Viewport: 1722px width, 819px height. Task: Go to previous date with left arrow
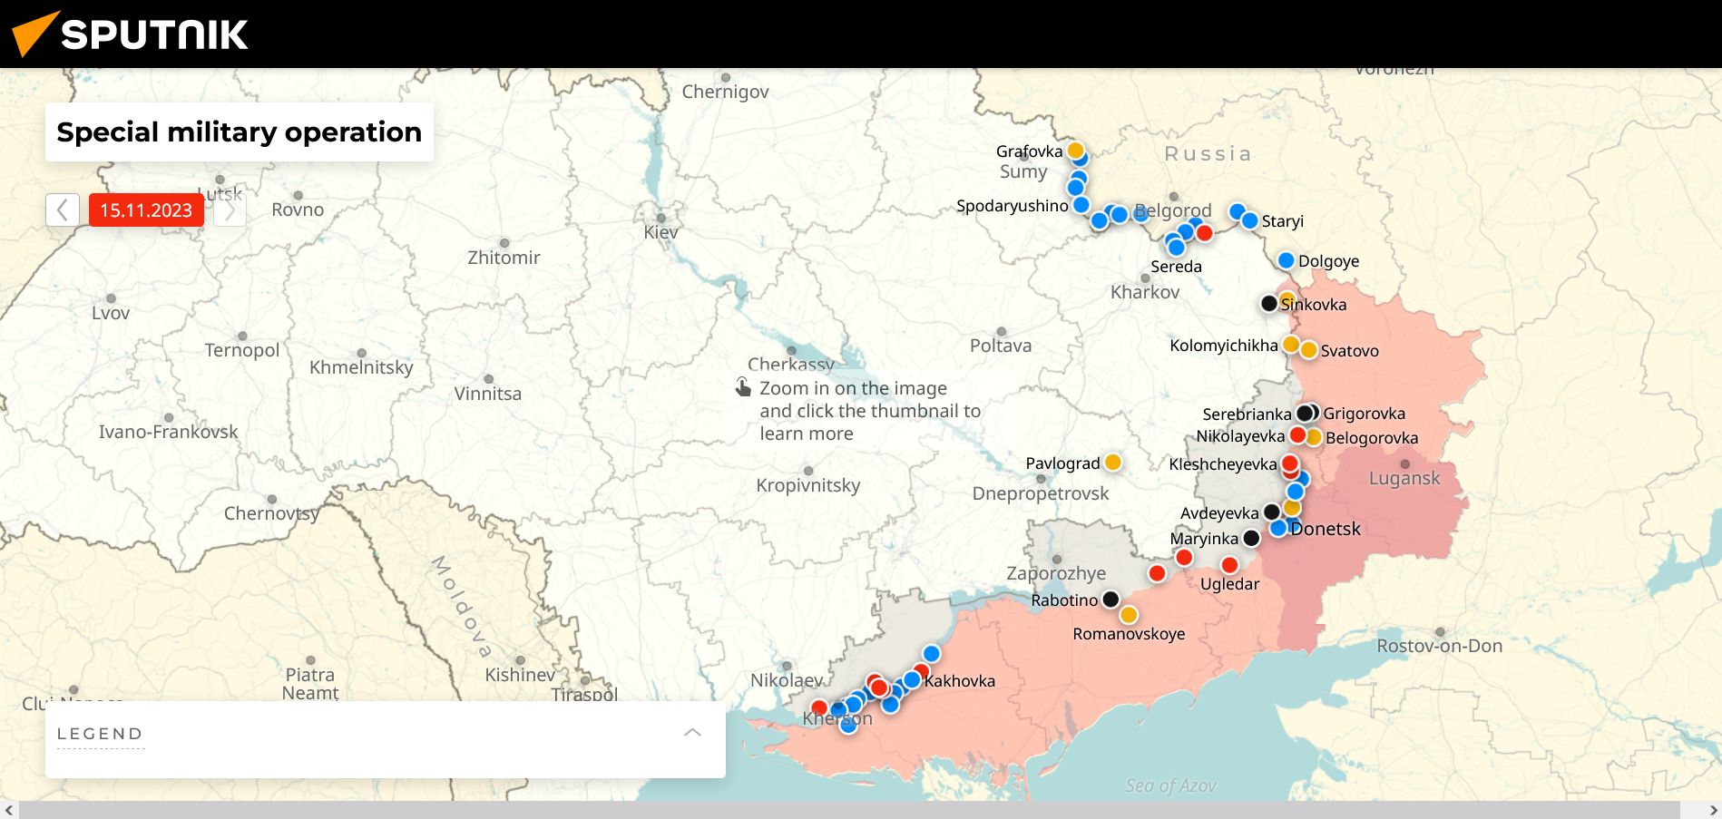pos(62,210)
